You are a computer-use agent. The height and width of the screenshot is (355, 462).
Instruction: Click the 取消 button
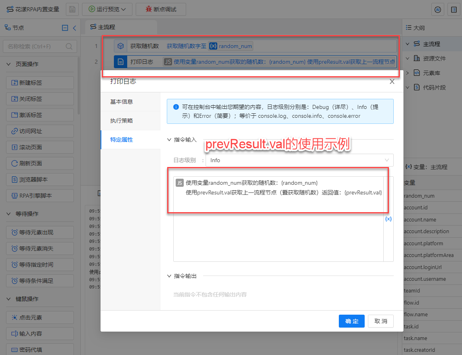(381, 321)
